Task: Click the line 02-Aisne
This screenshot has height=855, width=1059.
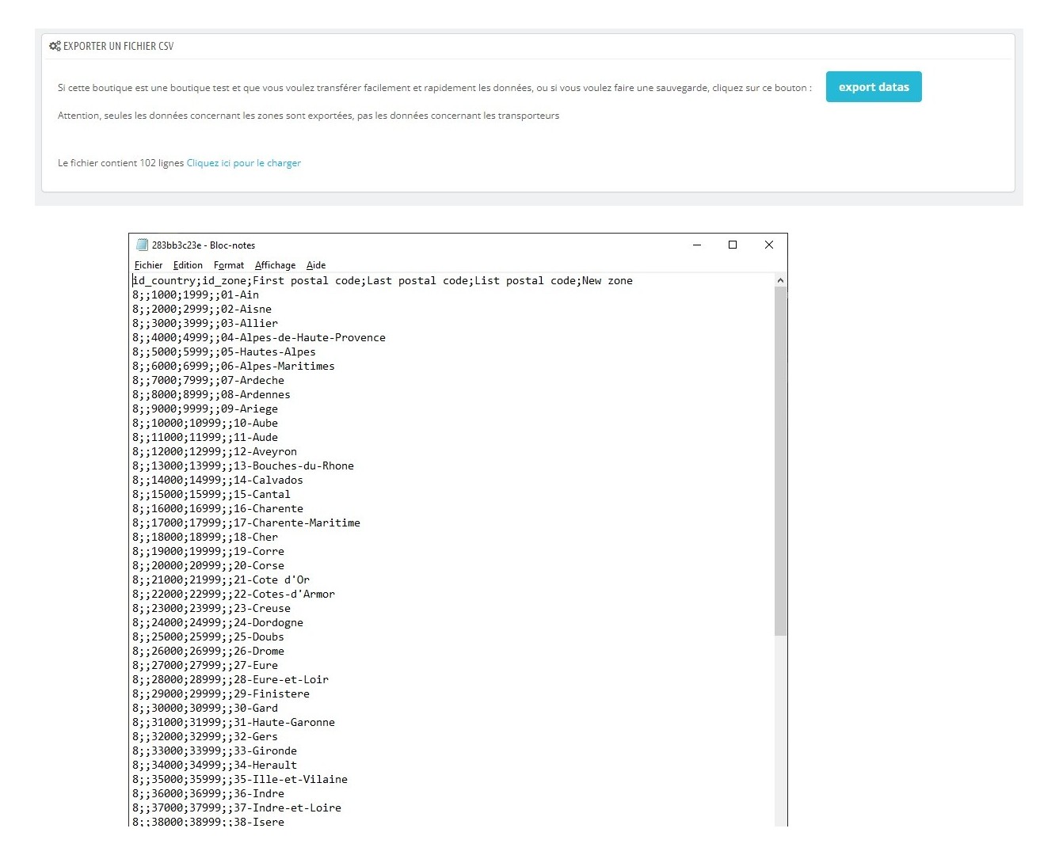Action: (x=202, y=310)
